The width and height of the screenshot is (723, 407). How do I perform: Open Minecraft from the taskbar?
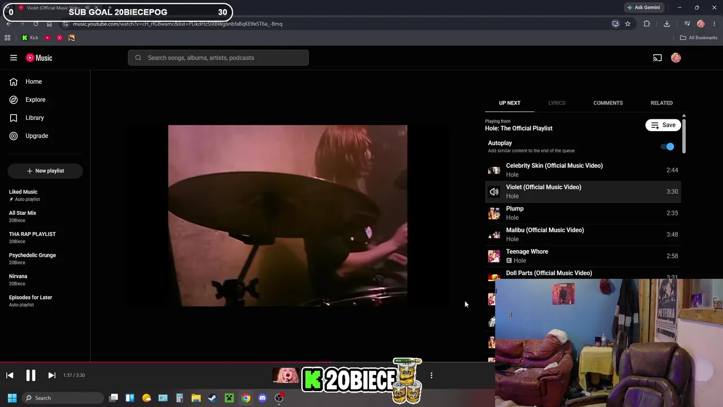229,398
